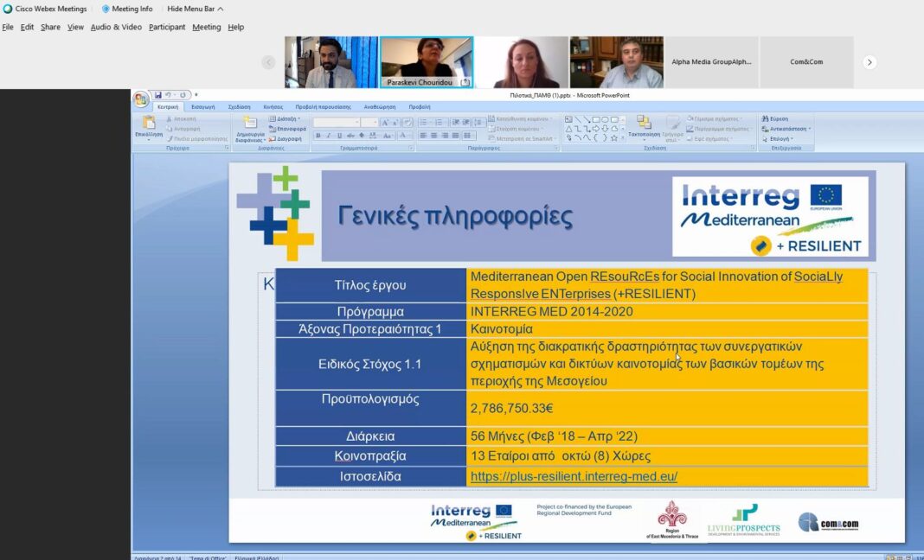924x560 pixels.
Task: Open the Webex Participant menu
Action: coord(167,27)
